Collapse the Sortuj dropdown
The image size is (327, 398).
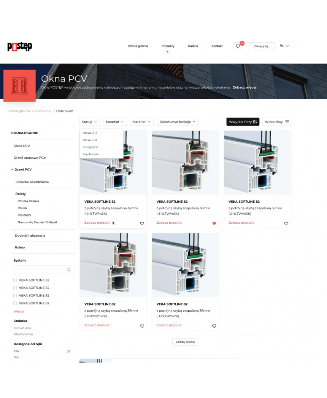click(90, 122)
